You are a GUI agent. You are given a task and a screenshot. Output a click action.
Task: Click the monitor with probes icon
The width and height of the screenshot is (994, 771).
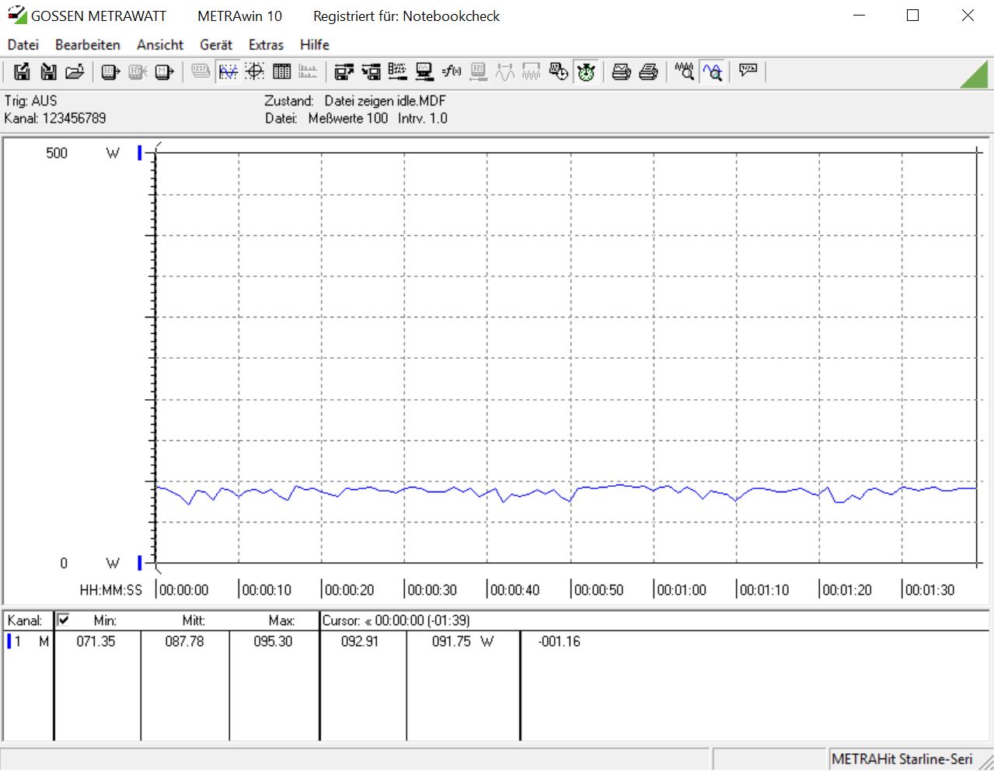point(424,72)
